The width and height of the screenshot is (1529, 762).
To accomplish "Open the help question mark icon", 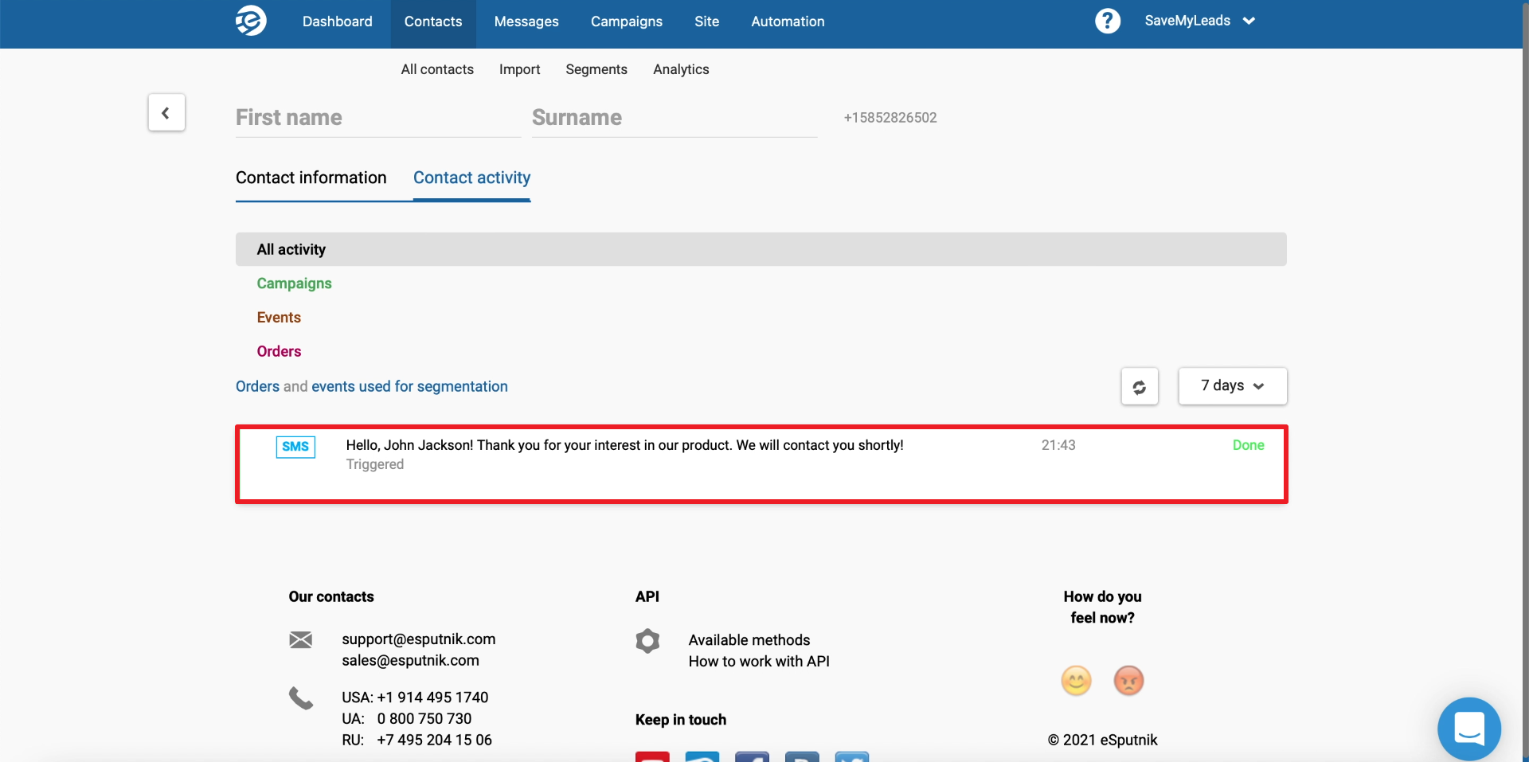I will [x=1108, y=21].
